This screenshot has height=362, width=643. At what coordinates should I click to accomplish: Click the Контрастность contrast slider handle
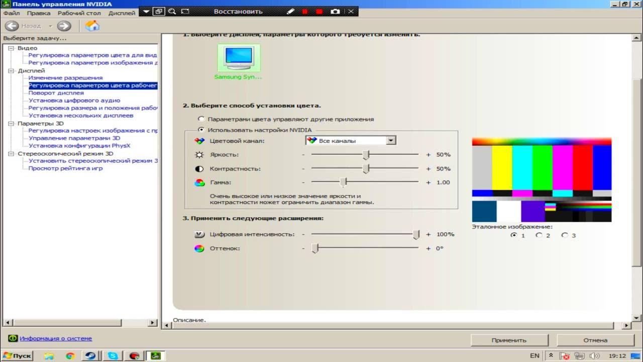click(366, 168)
